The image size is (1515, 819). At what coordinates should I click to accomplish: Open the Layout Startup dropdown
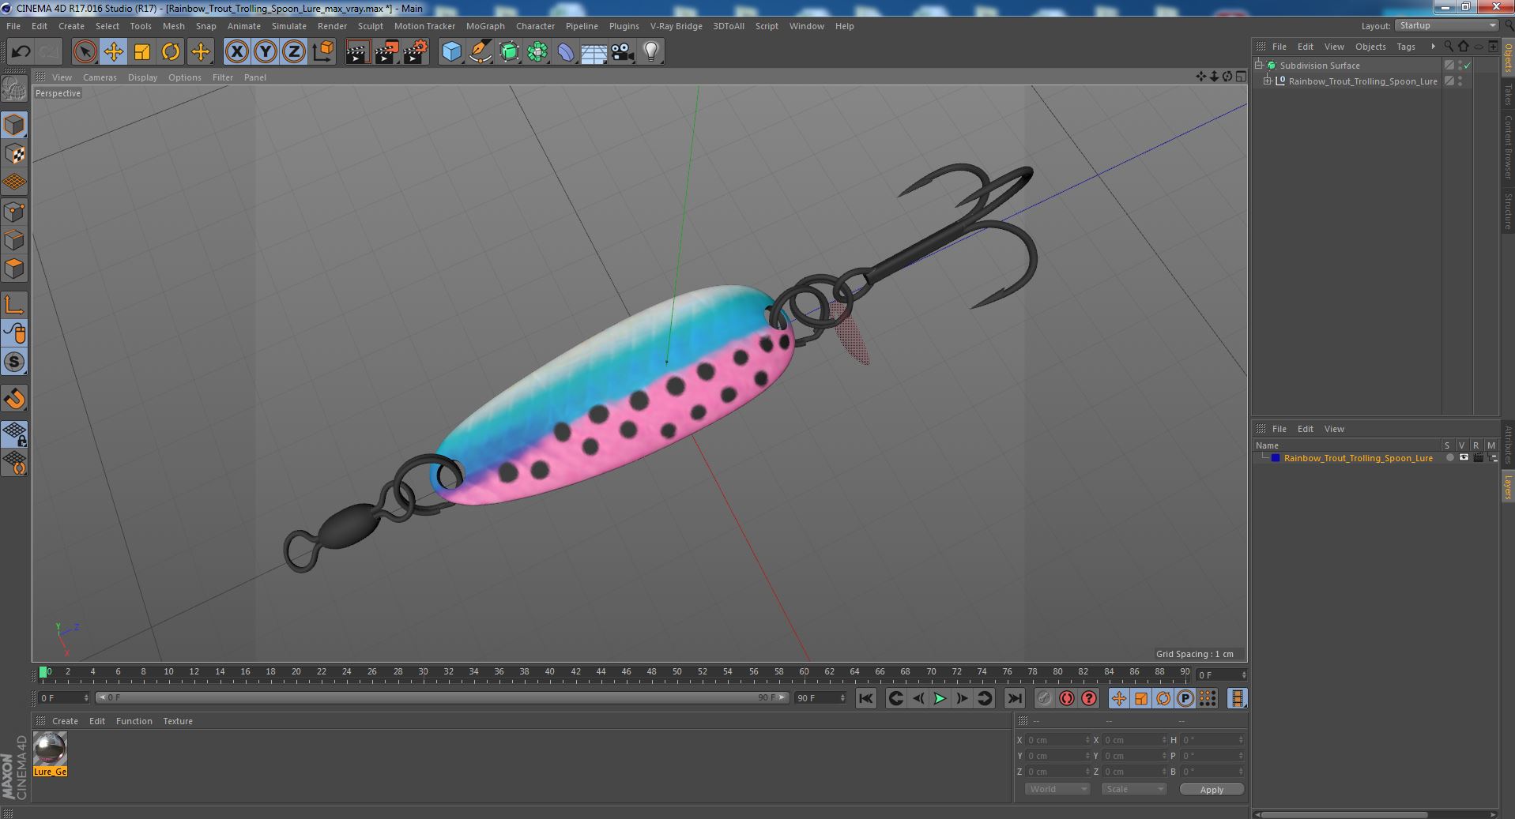(1447, 25)
